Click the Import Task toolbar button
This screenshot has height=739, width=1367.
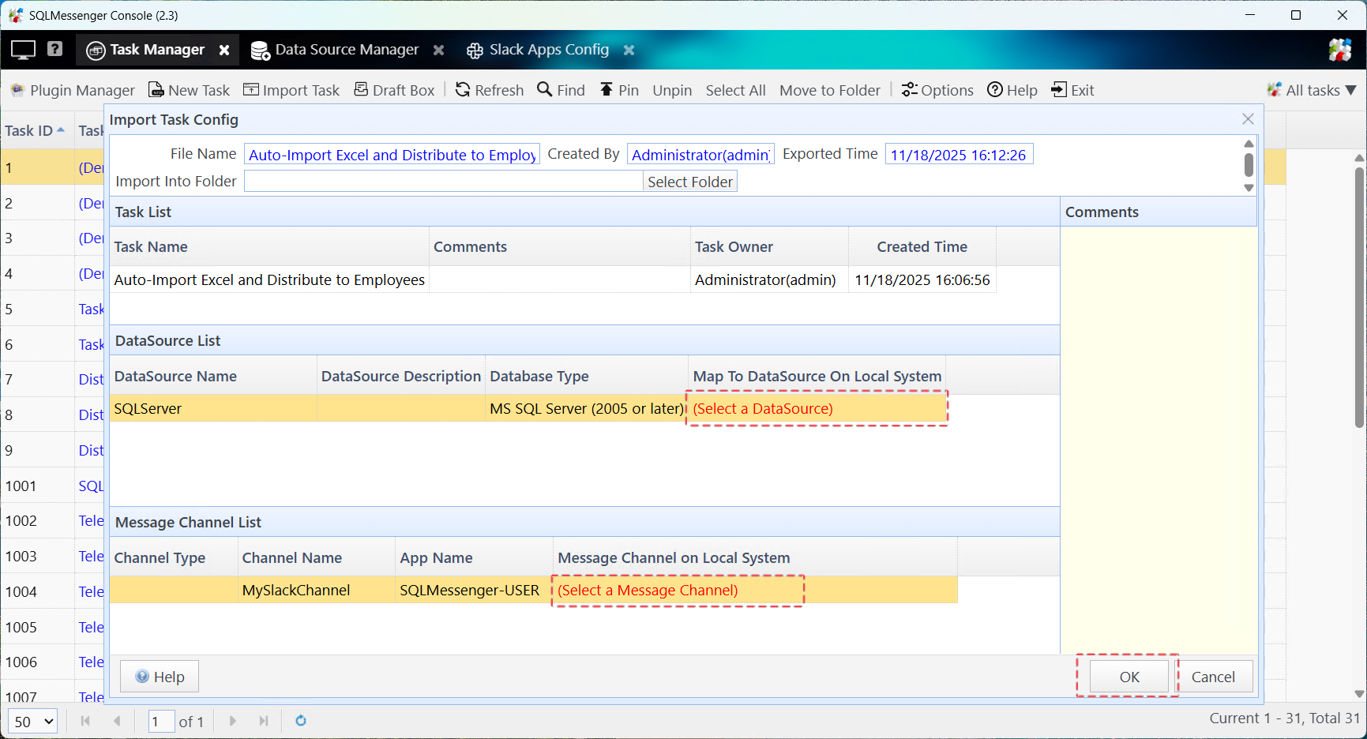click(x=291, y=90)
